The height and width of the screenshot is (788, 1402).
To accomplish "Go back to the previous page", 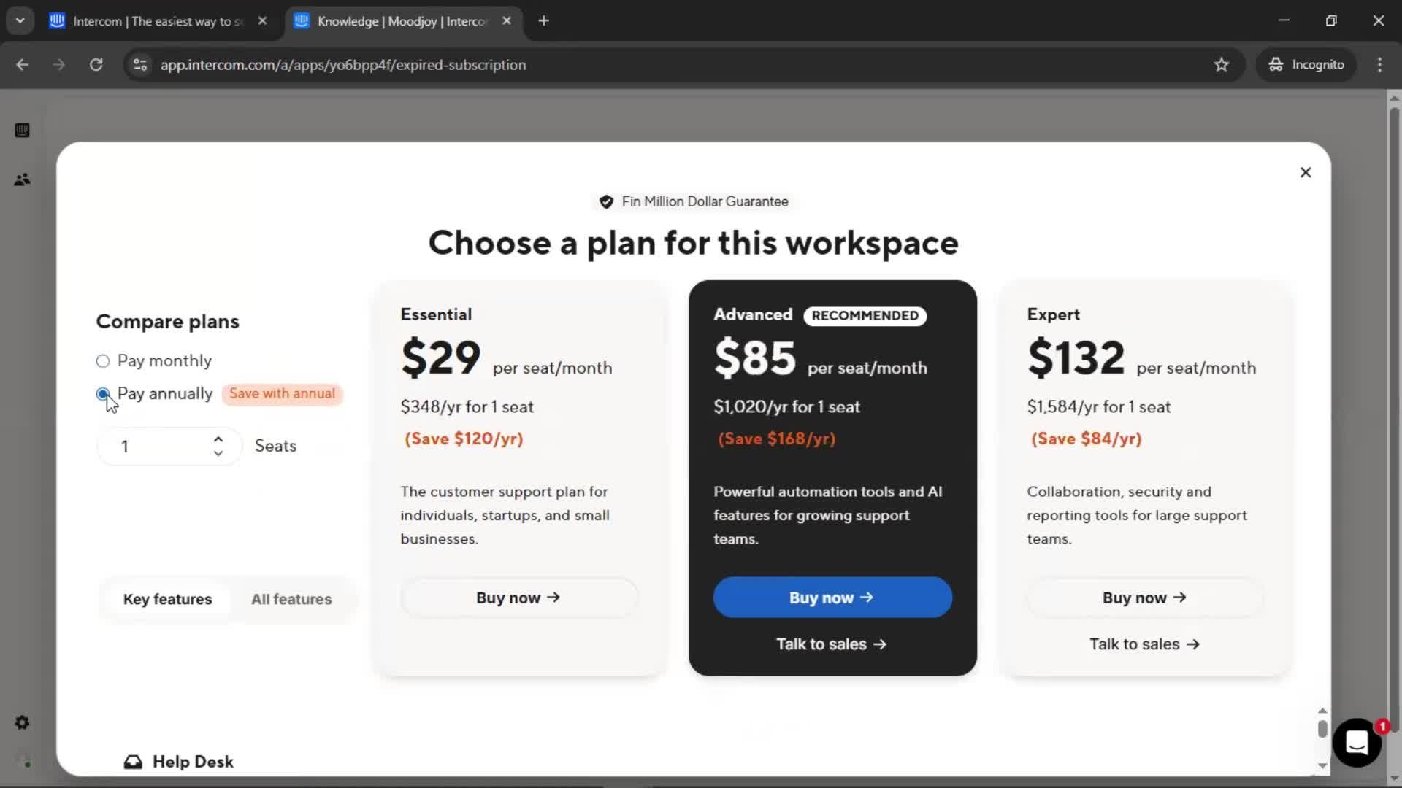I will (x=23, y=65).
